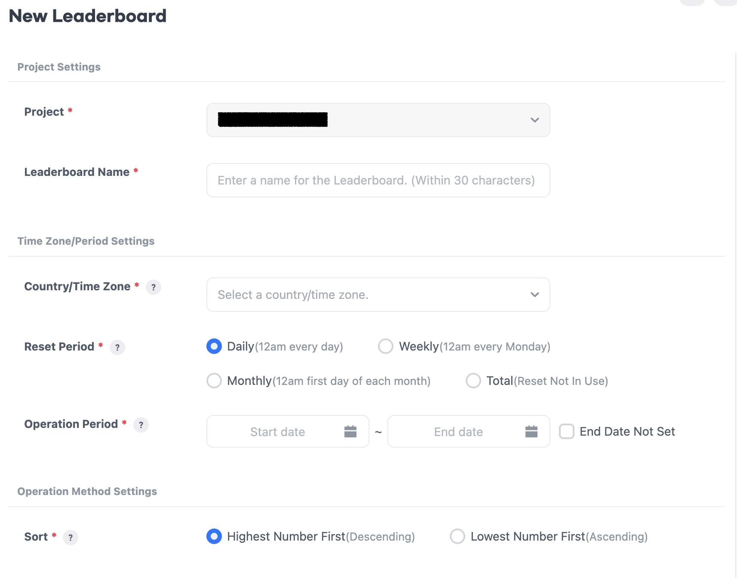Expand the Project dropdown chevron
This screenshot has height=578, width=737.
[x=534, y=120]
